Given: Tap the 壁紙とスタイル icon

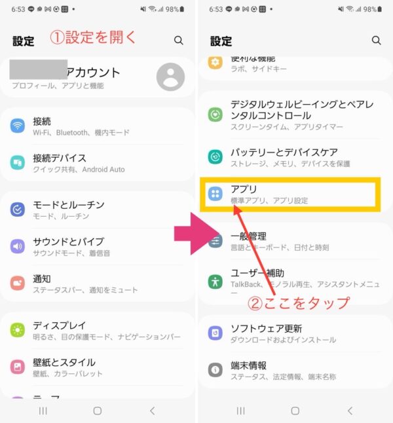Looking at the screenshot, I should 18,367.
